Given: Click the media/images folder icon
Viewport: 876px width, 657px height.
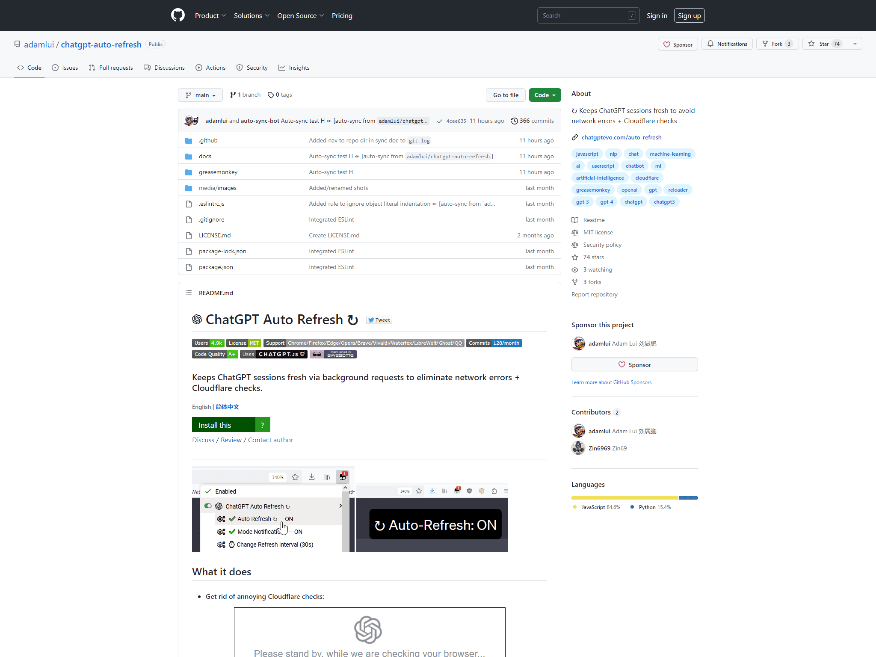Looking at the screenshot, I should [189, 188].
